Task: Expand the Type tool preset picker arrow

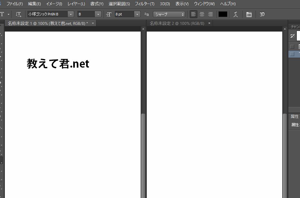Action: [x=8, y=14]
